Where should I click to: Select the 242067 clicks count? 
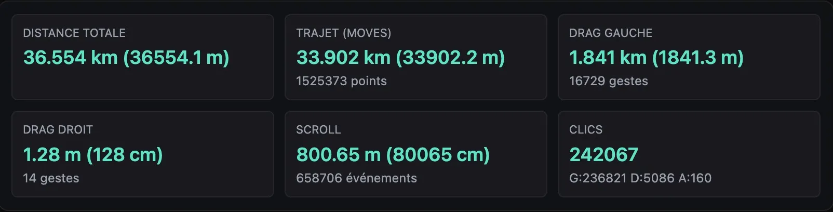coord(603,154)
